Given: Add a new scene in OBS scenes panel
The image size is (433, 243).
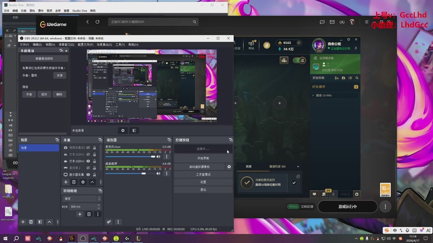Looking at the screenshot, I should point(23,222).
